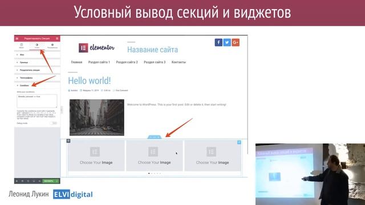
Task: Click the green Обновить update button
Action: click(x=48, y=181)
